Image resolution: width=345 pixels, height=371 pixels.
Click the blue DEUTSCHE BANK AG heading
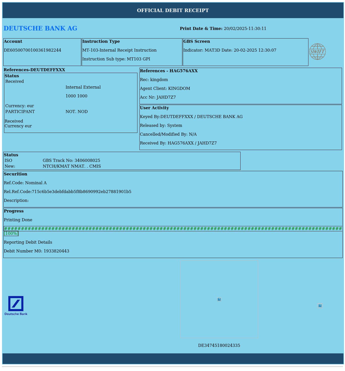[40, 28]
